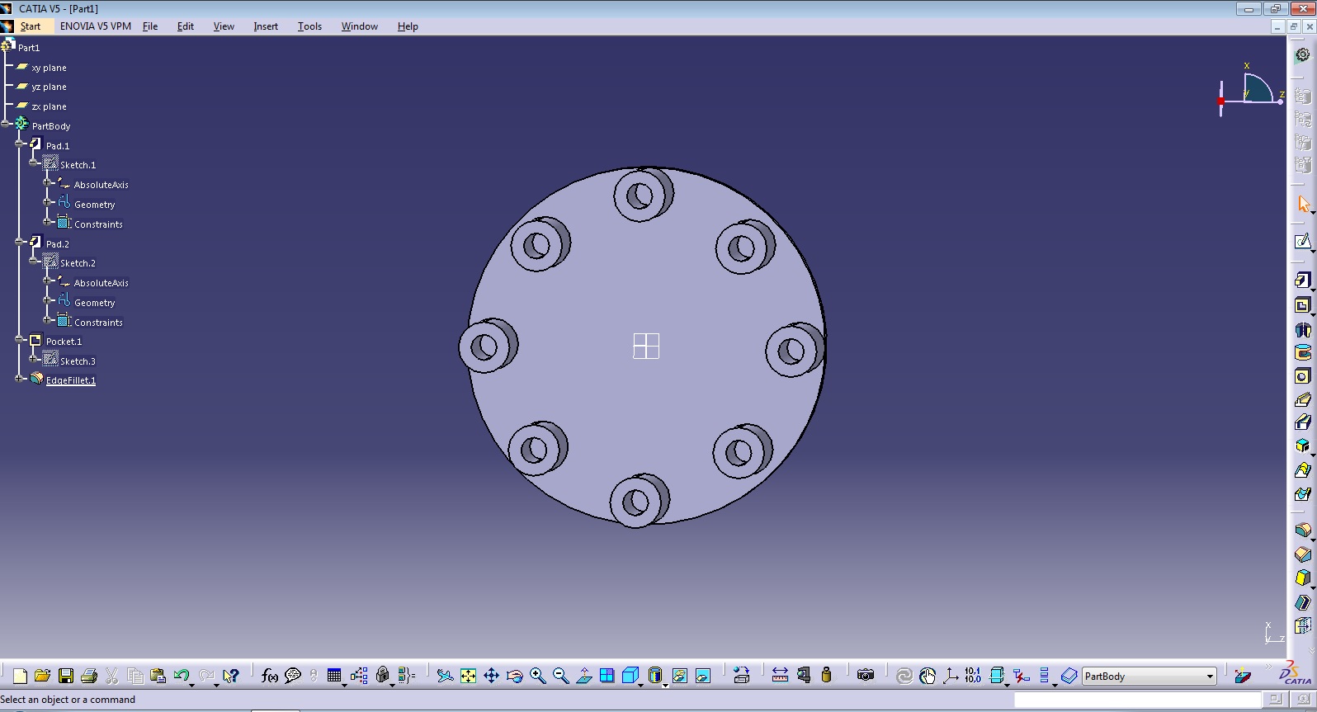
Task: Click the Hole tool icon
Action: [x=1302, y=376]
